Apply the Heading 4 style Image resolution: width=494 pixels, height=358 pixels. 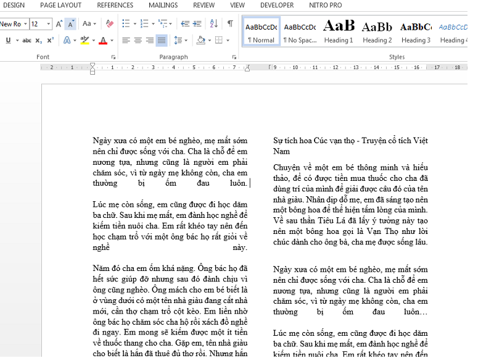click(x=453, y=31)
